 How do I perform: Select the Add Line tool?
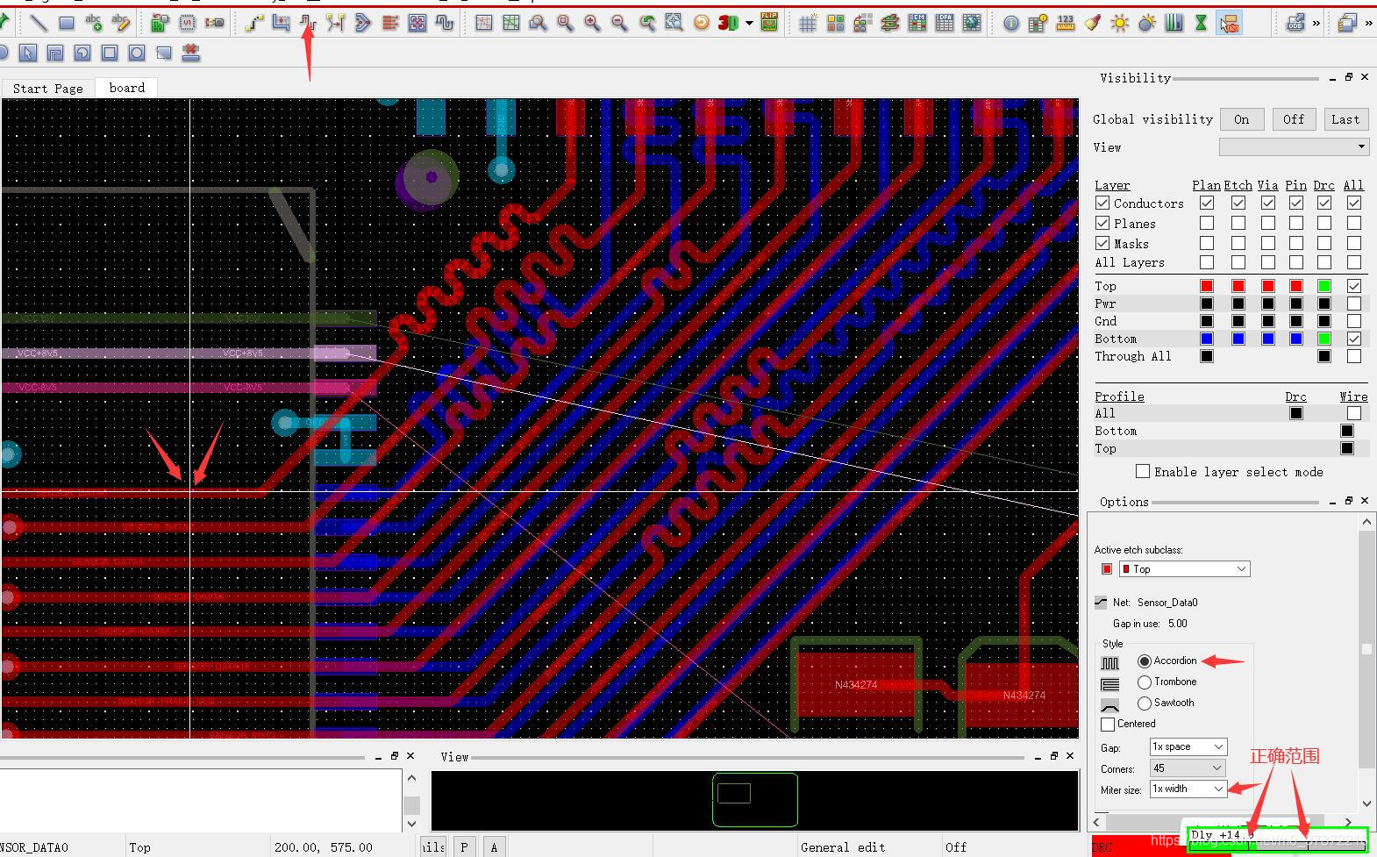coord(39,24)
